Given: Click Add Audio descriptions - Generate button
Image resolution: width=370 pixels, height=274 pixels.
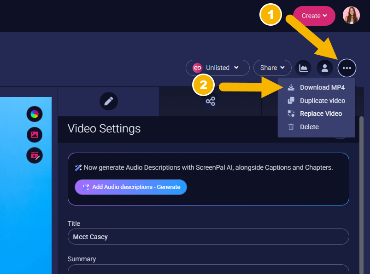Looking at the screenshot, I should [x=131, y=187].
